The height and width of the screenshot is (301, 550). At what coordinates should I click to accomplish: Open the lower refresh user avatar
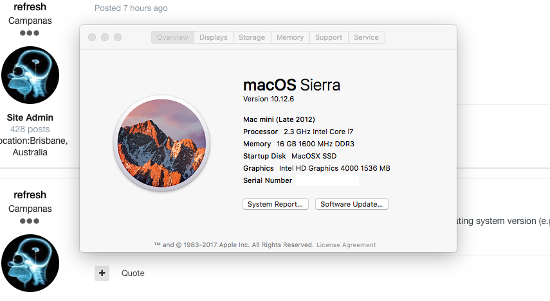pyautogui.click(x=30, y=263)
